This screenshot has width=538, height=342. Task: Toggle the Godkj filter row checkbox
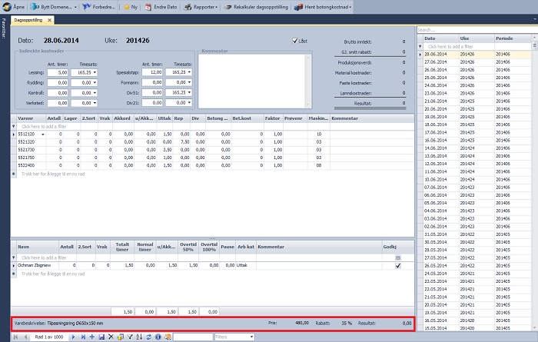pyautogui.click(x=397, y=257)
